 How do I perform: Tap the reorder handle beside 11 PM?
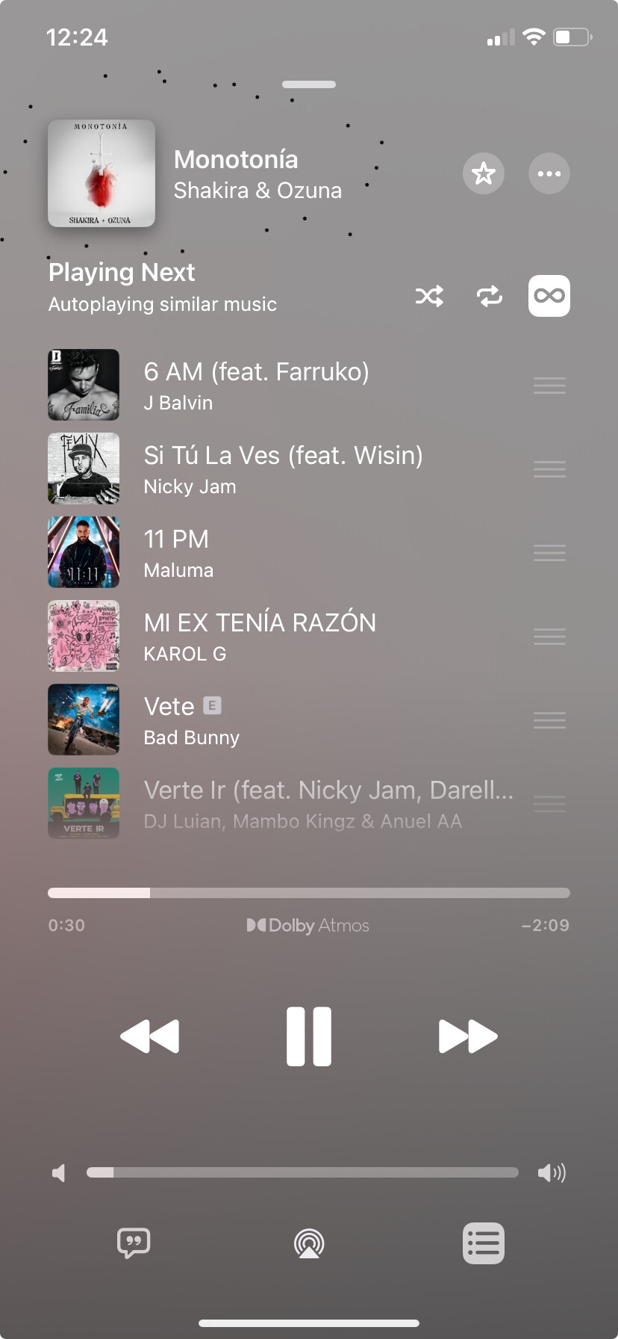pos(549,553)
